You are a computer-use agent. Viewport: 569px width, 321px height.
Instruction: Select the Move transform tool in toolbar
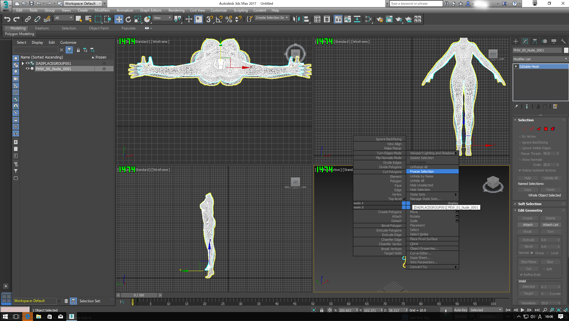tap(119, 19)
